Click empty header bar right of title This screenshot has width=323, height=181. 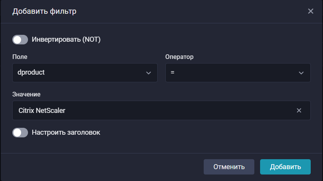(x=192, y=11)
